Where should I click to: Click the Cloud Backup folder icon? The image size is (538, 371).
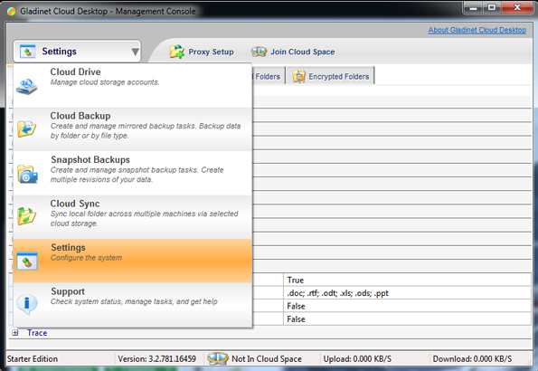click(27, 128)
